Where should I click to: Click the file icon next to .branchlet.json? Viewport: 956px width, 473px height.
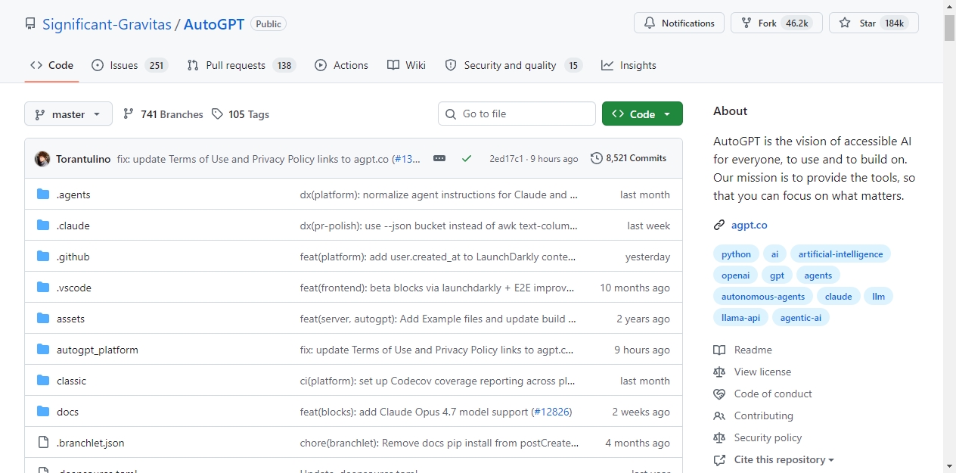(x=43, y=443)
